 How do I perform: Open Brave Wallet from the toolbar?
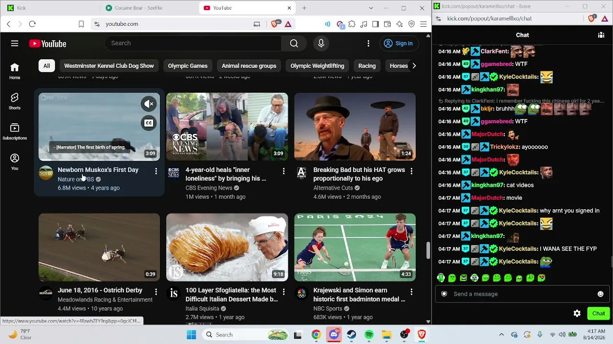tap(387, 24)
